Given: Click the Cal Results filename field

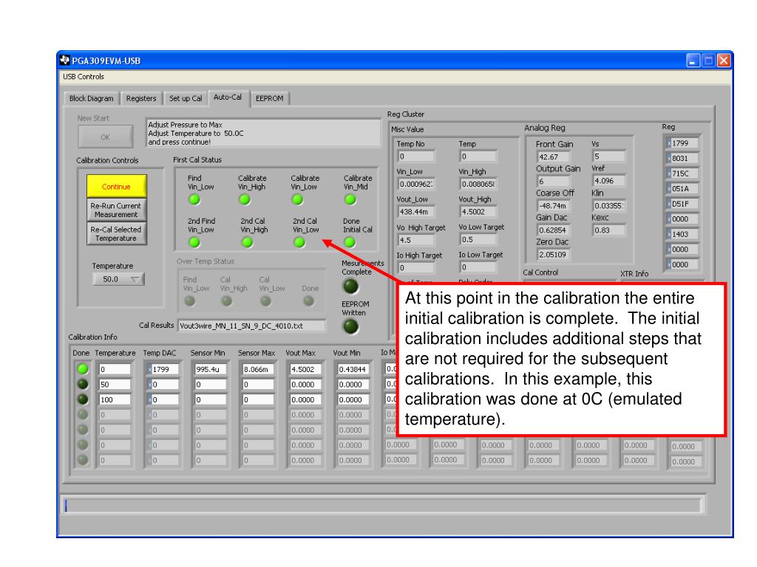Looking at the screenshot, I should coord(251,326).
